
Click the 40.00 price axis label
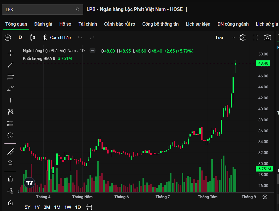[x=263, y=109]
